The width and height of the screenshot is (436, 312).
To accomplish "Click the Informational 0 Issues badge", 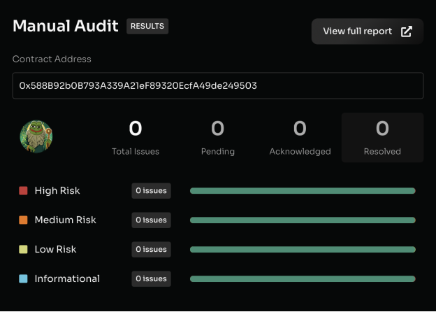I will (x=151, y=278).
